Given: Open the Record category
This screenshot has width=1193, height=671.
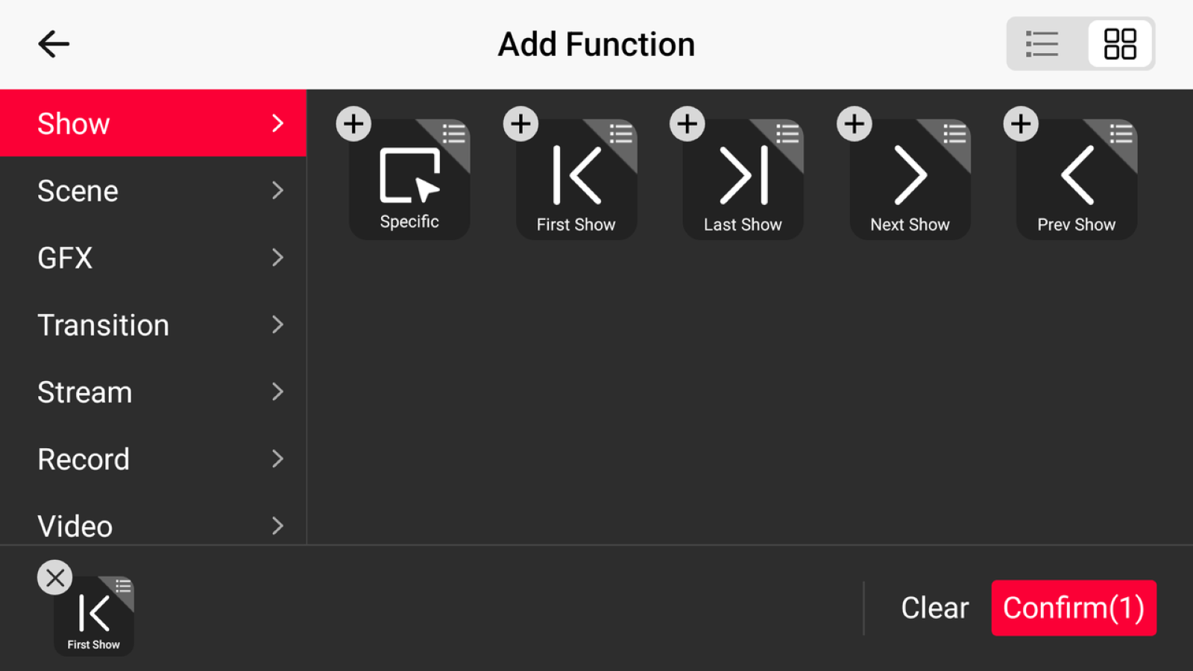Looking at the screenshot, I should (x=153, y=459).
